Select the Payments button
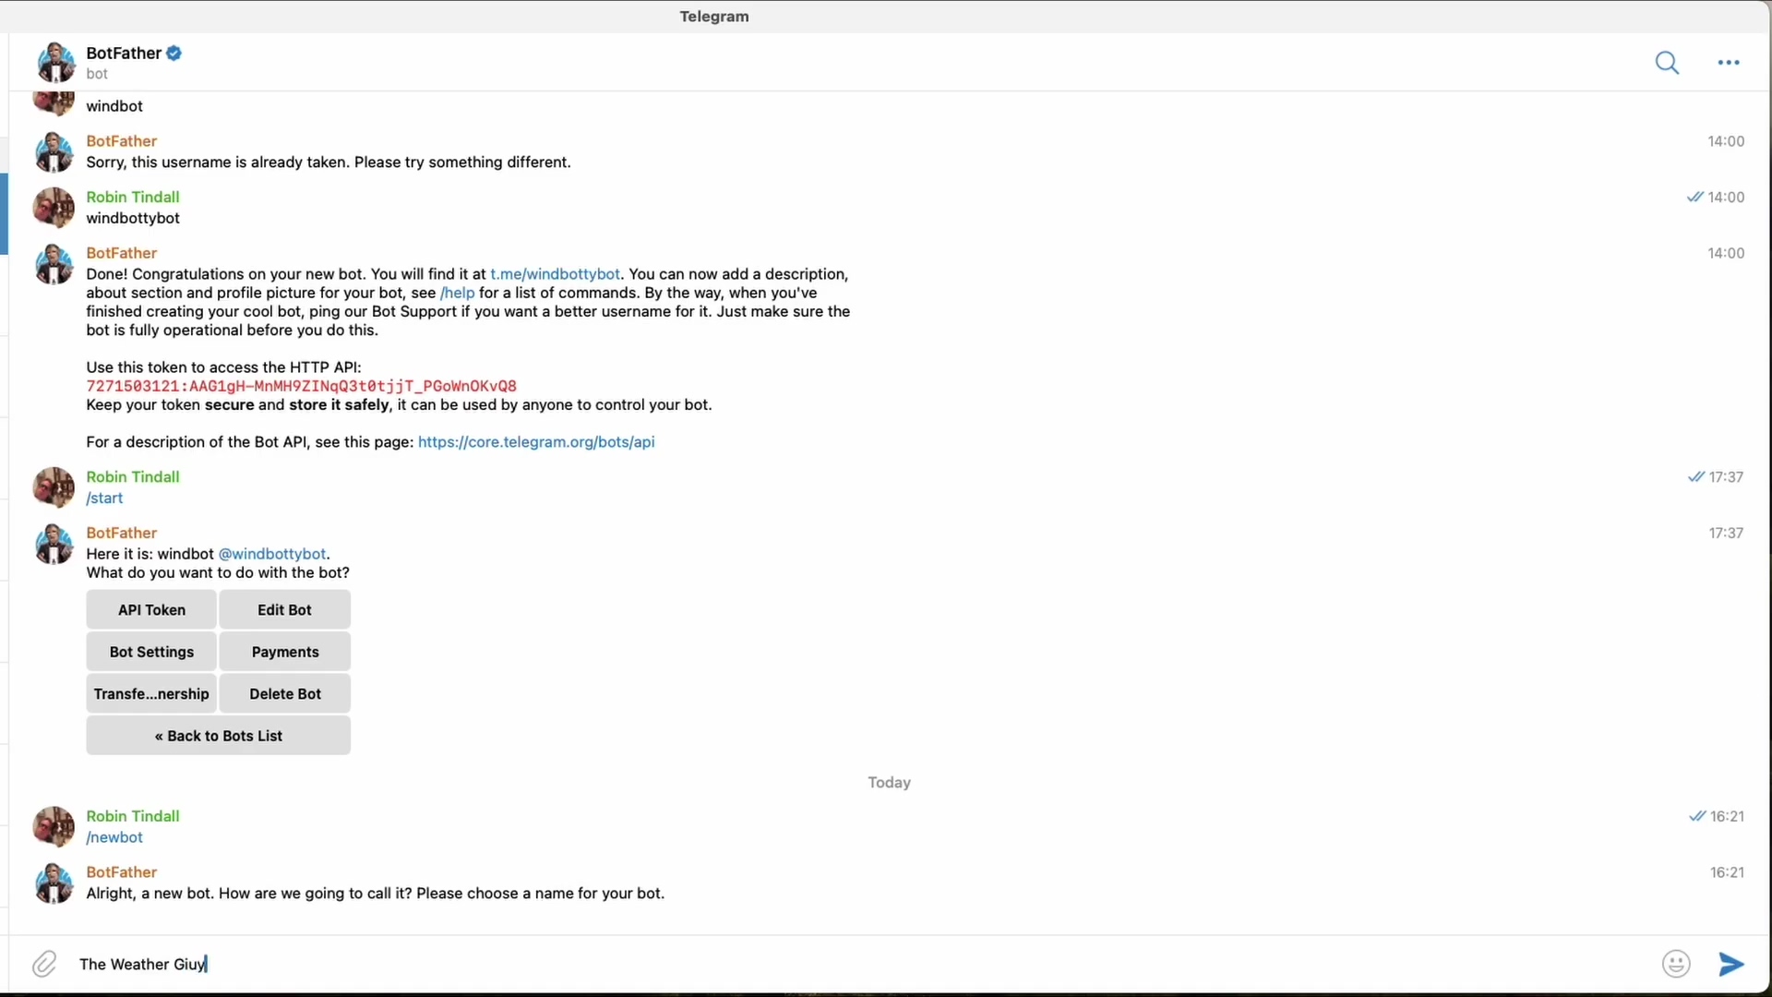Viewport: 1772px width, 997px height. (x=285, y=652)
